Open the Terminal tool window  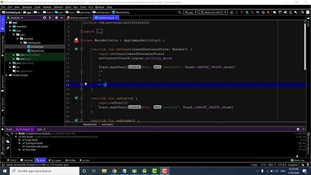click(27, 160)
